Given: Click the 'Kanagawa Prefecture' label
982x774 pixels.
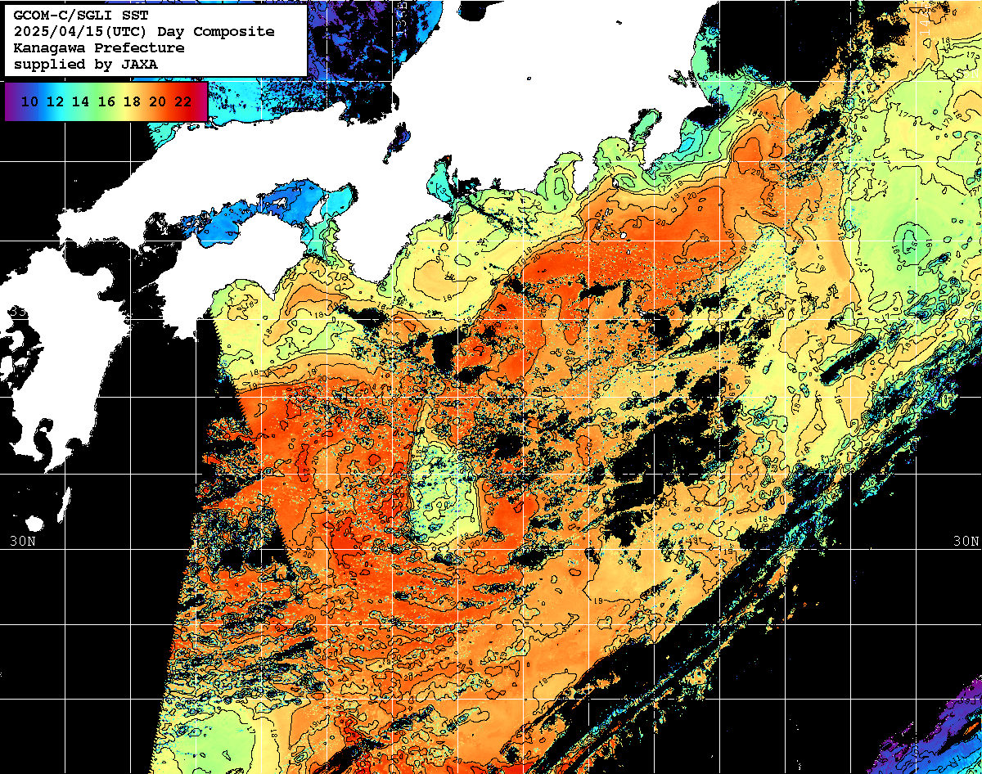Looking at the screenshot, I should click(99, 48).
